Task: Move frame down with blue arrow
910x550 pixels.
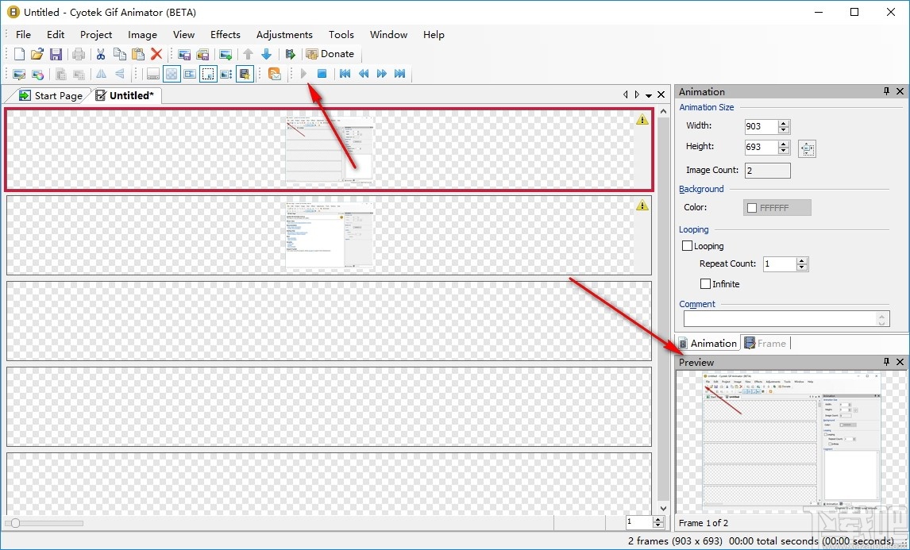Action: 266,54
